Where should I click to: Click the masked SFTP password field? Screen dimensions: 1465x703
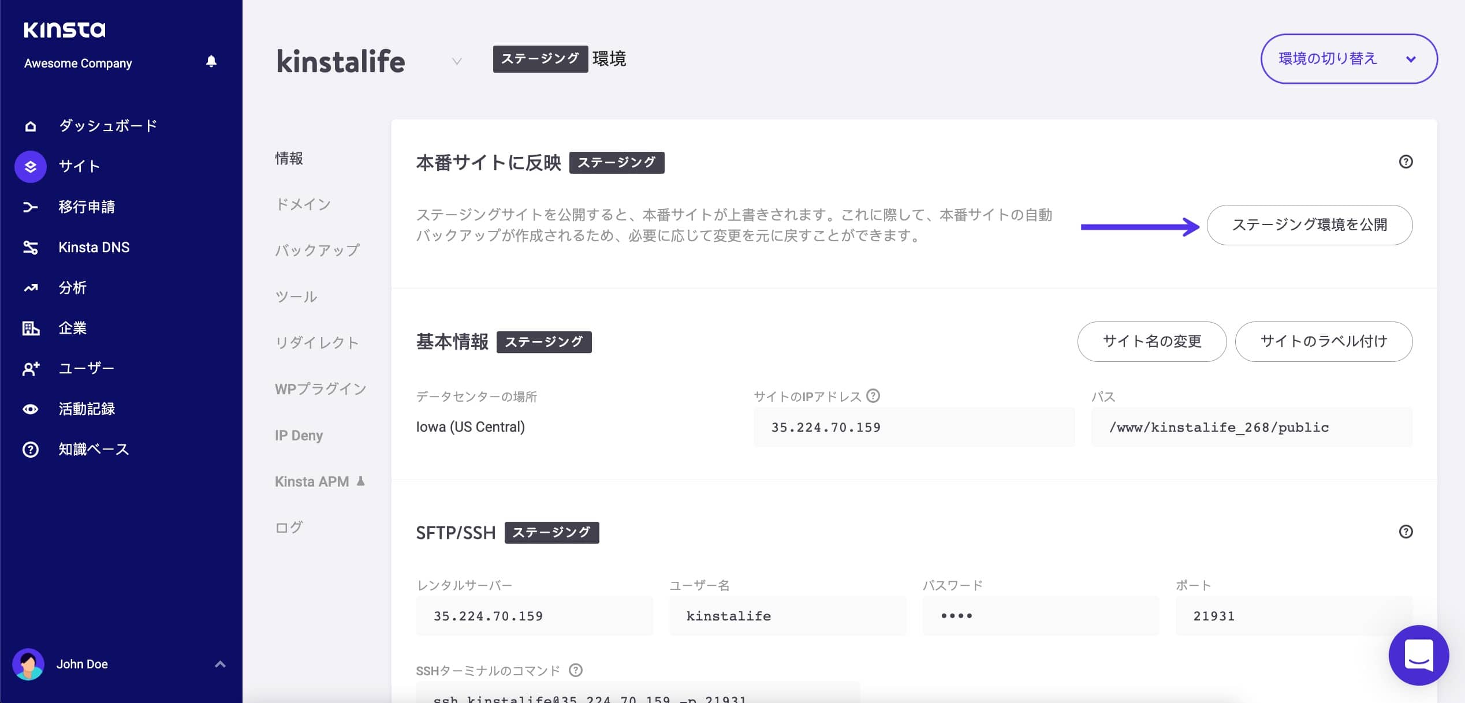pyautogui.click(x=1041, y=616)
